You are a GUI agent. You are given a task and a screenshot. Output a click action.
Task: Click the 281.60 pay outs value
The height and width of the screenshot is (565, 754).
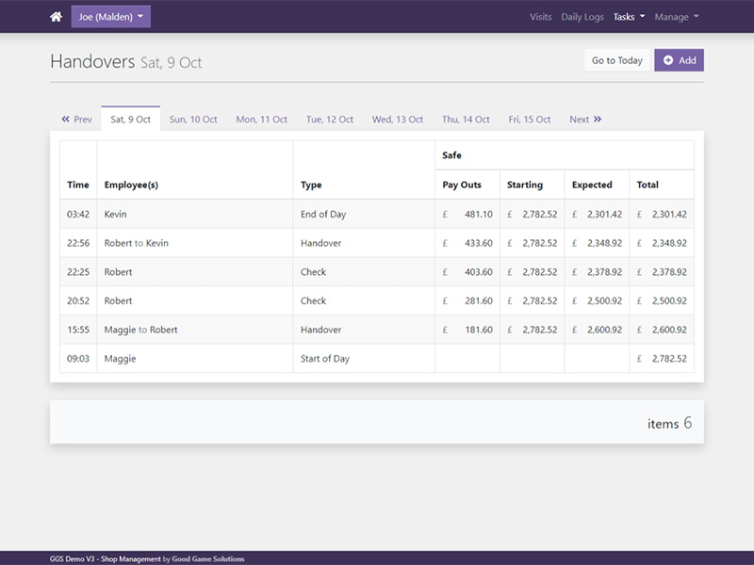click(x=479, y=300)
